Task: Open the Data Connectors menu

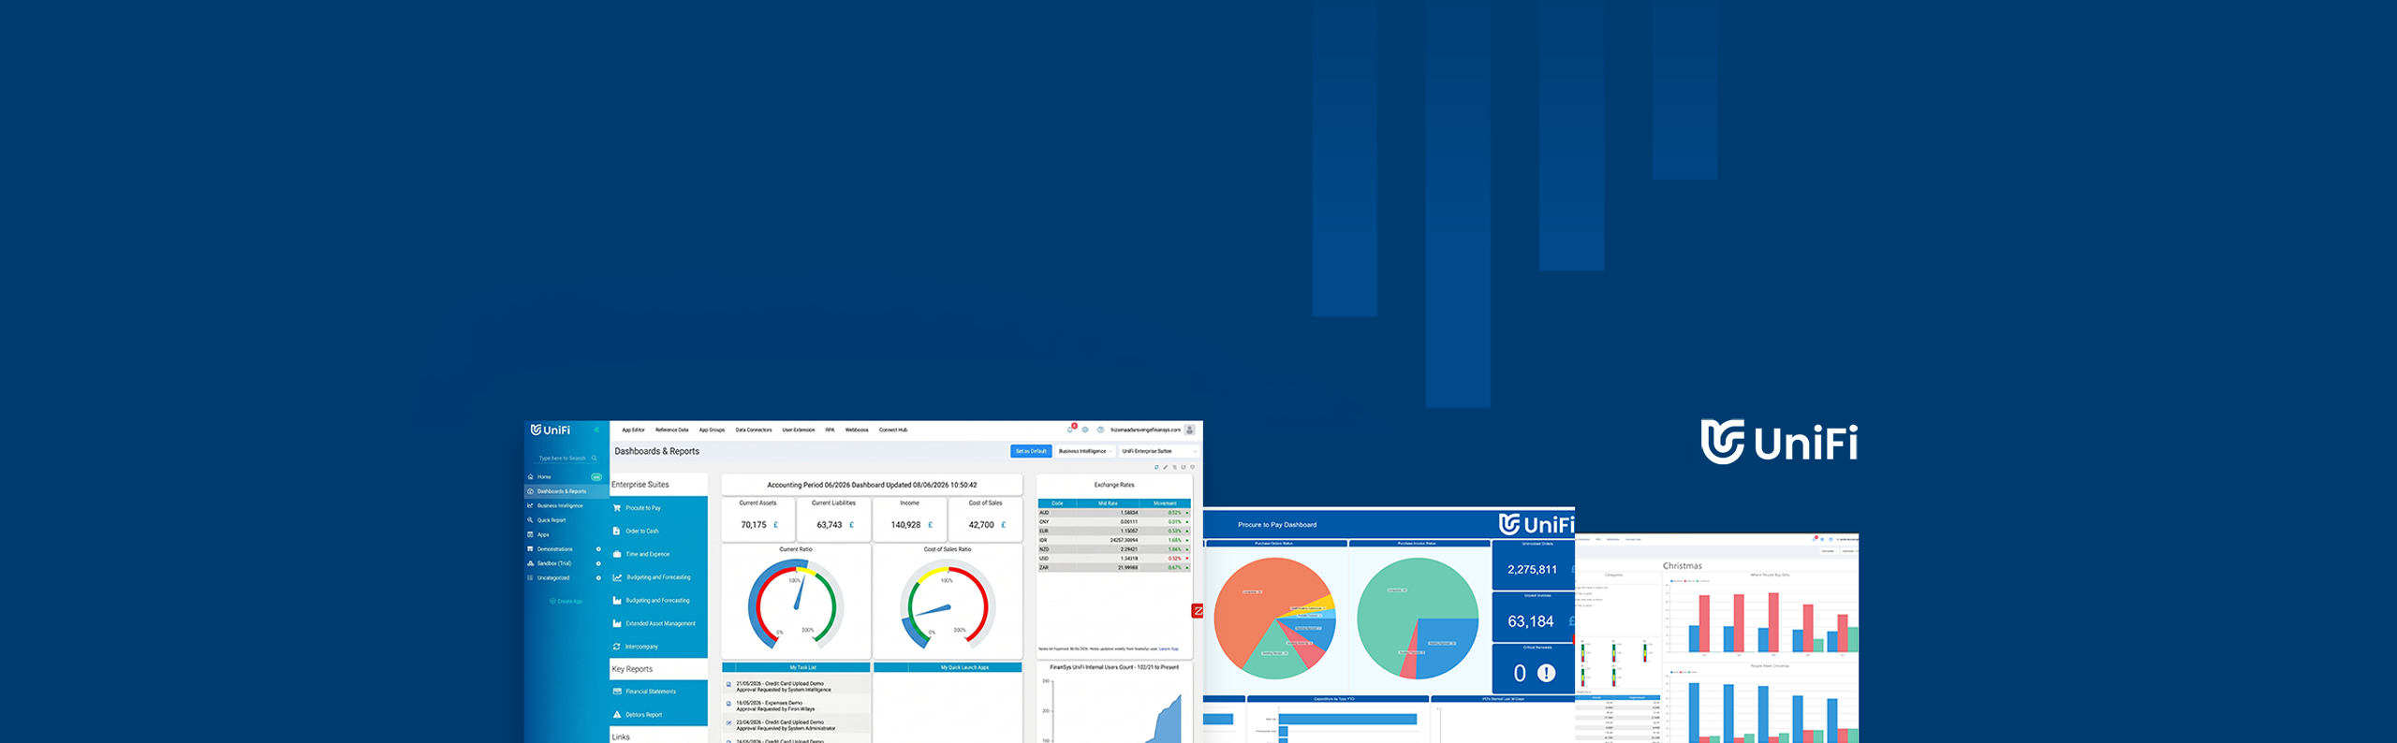Action: (x=754, y=430)
